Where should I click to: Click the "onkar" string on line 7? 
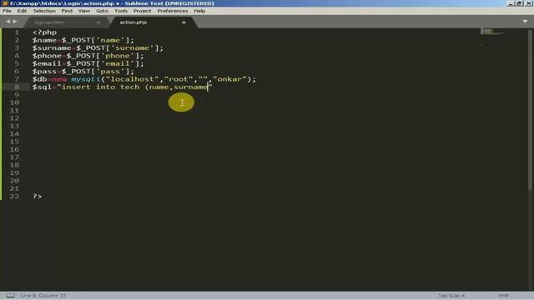point(229,79)
